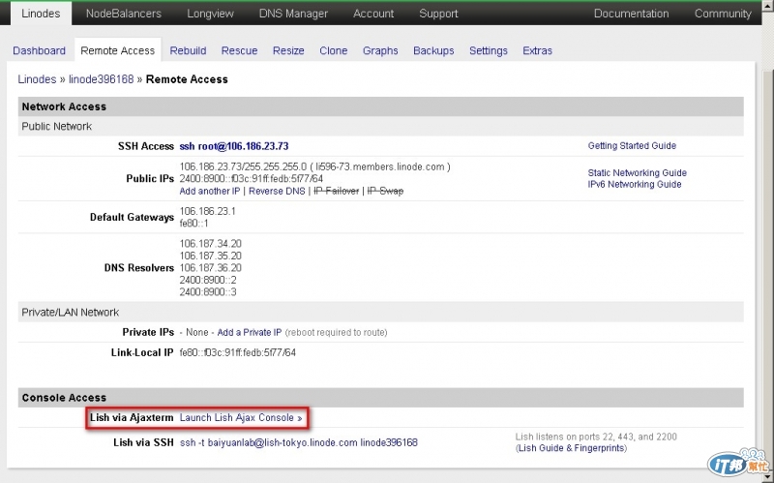Click the struck-through IP Failover link

click(336, 191)
